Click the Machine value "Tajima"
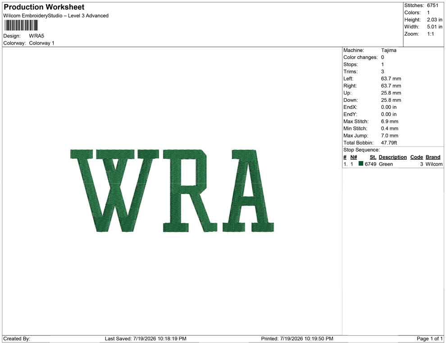This screenshot has width=446, height=343. click(388, 50)
